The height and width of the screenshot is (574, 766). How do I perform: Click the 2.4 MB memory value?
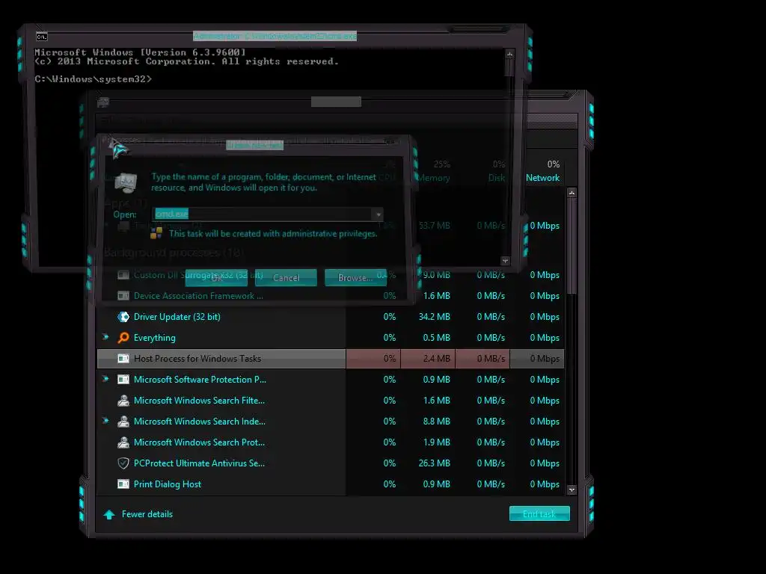[437, 359]
